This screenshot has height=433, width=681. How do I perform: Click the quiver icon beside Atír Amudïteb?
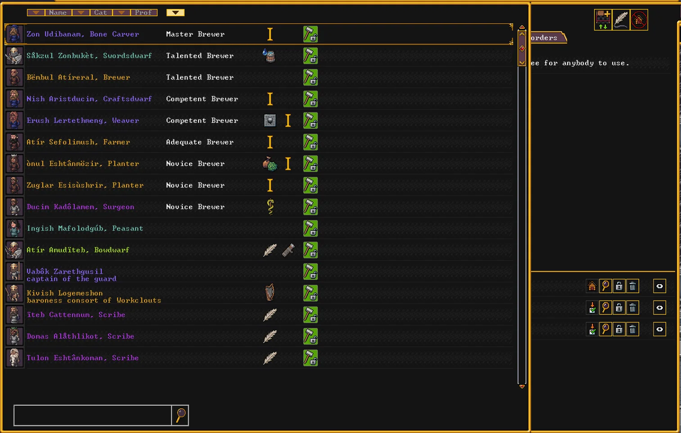pos(288,250)
